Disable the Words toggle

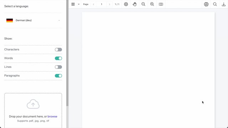58,58
